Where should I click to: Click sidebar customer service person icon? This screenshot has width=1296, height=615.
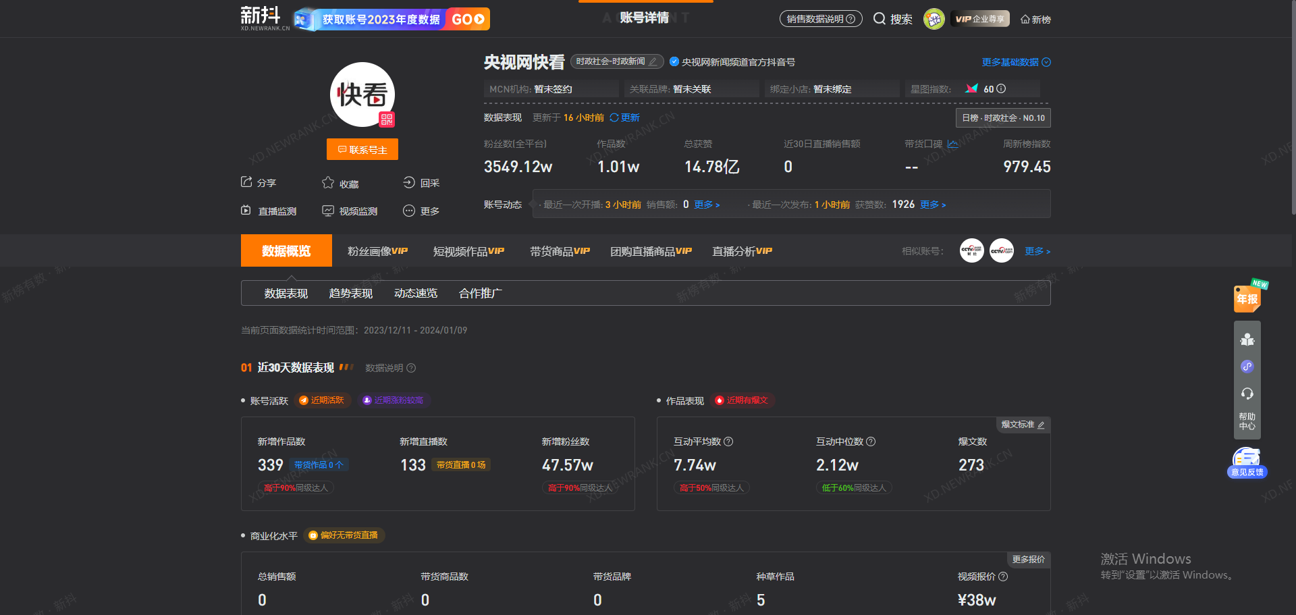tap(1247, 340)
